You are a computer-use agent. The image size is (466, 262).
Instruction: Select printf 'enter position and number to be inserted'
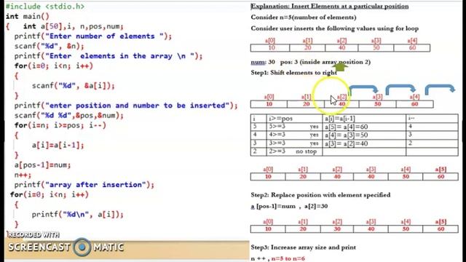coord(126,106)
